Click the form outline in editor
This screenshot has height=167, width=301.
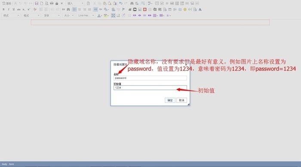150,22
